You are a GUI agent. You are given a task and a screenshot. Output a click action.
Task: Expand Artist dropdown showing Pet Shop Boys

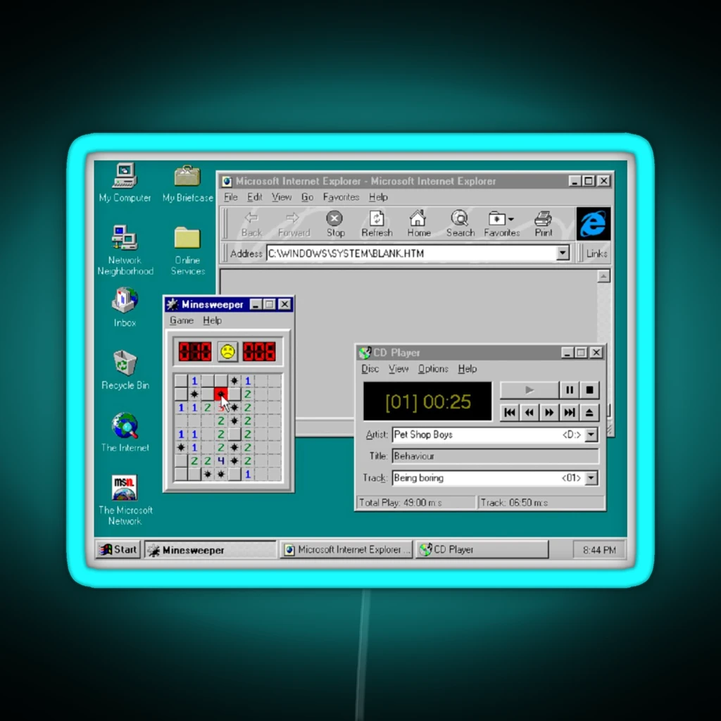point(591,434)
